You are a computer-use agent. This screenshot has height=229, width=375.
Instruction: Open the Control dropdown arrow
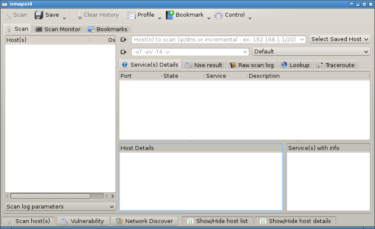[250, 18]
